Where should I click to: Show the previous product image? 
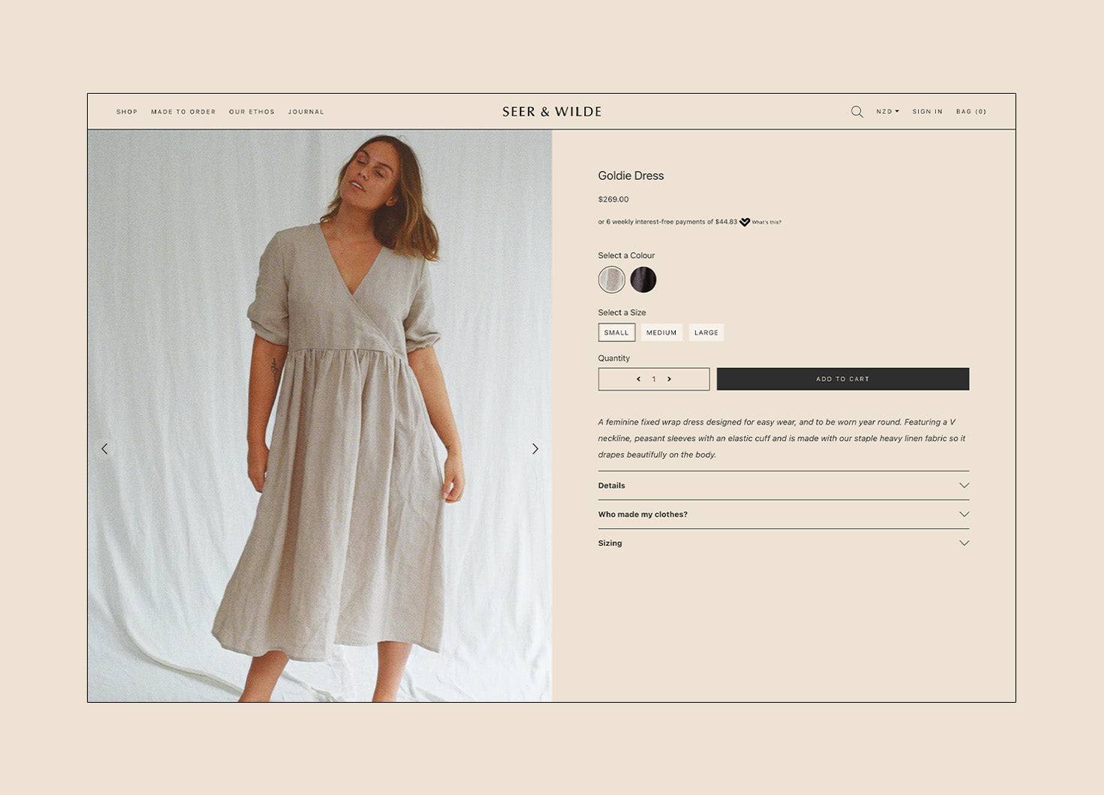(104, 448)
